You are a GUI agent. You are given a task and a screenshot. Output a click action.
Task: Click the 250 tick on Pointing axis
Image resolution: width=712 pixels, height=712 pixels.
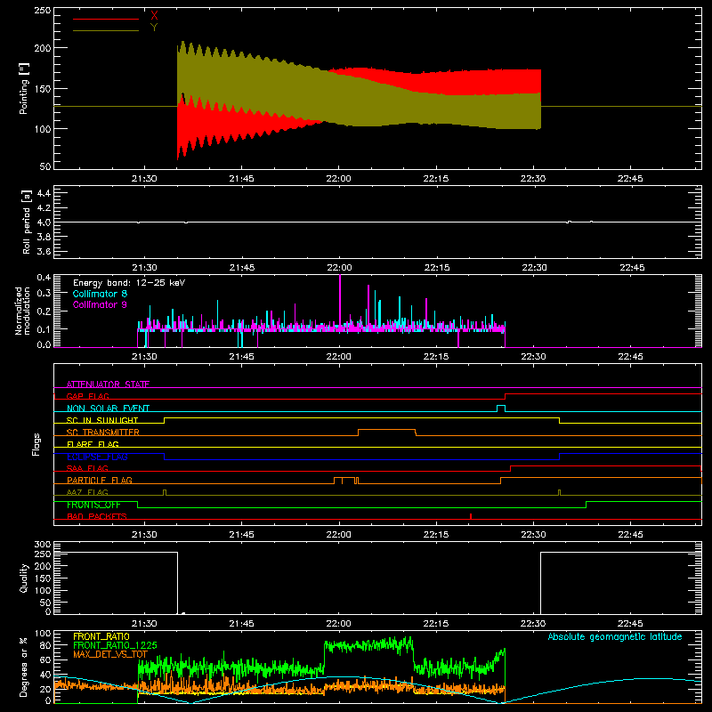(x=43, y=11)
